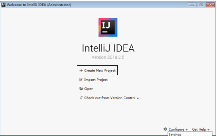This screenshot has height=136, width=217.
Task: Open the Configure menu label
Action: pyautogui.click(x=176, y=129)
